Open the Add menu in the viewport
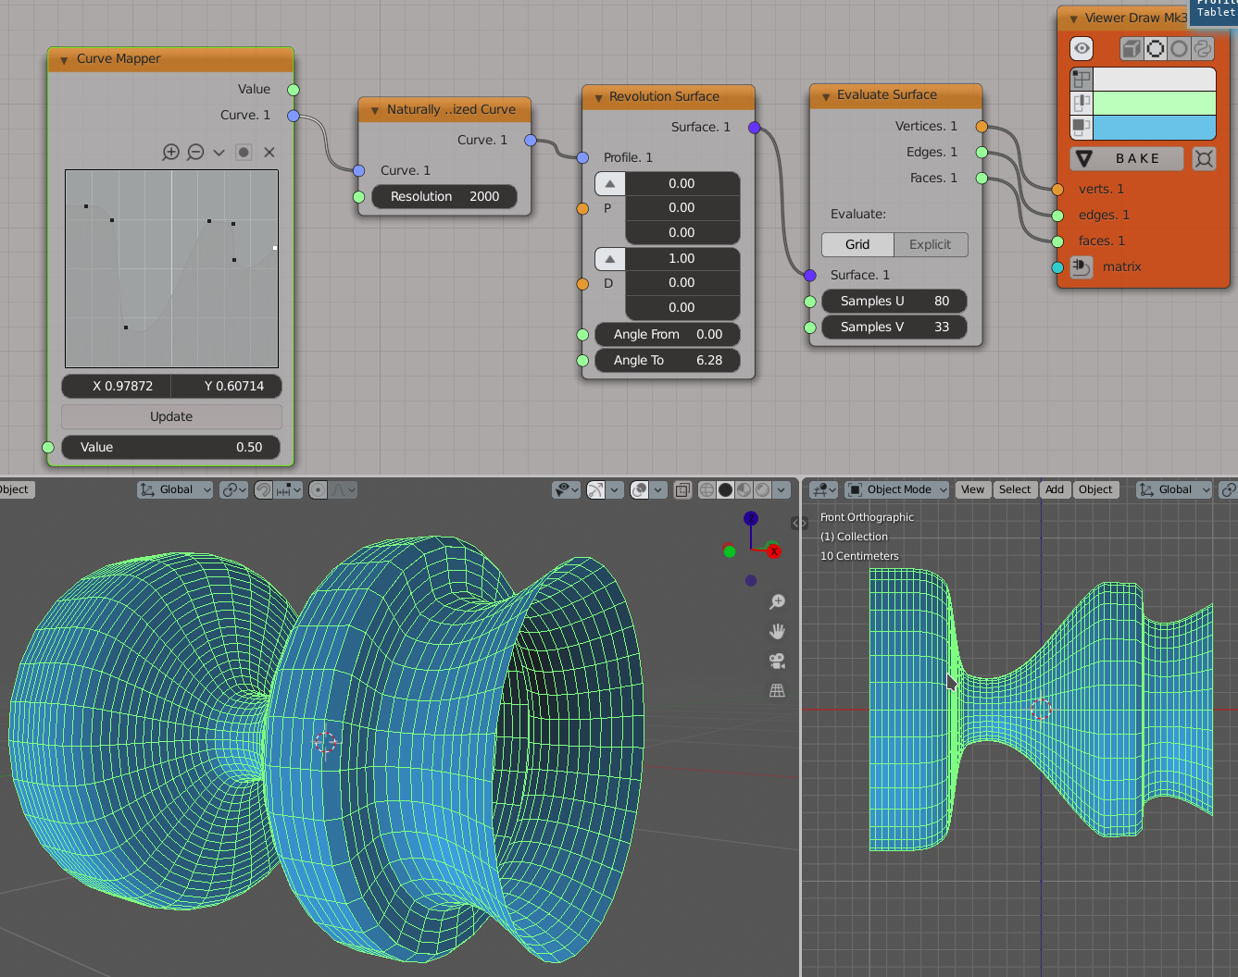 coord(1055,489)
